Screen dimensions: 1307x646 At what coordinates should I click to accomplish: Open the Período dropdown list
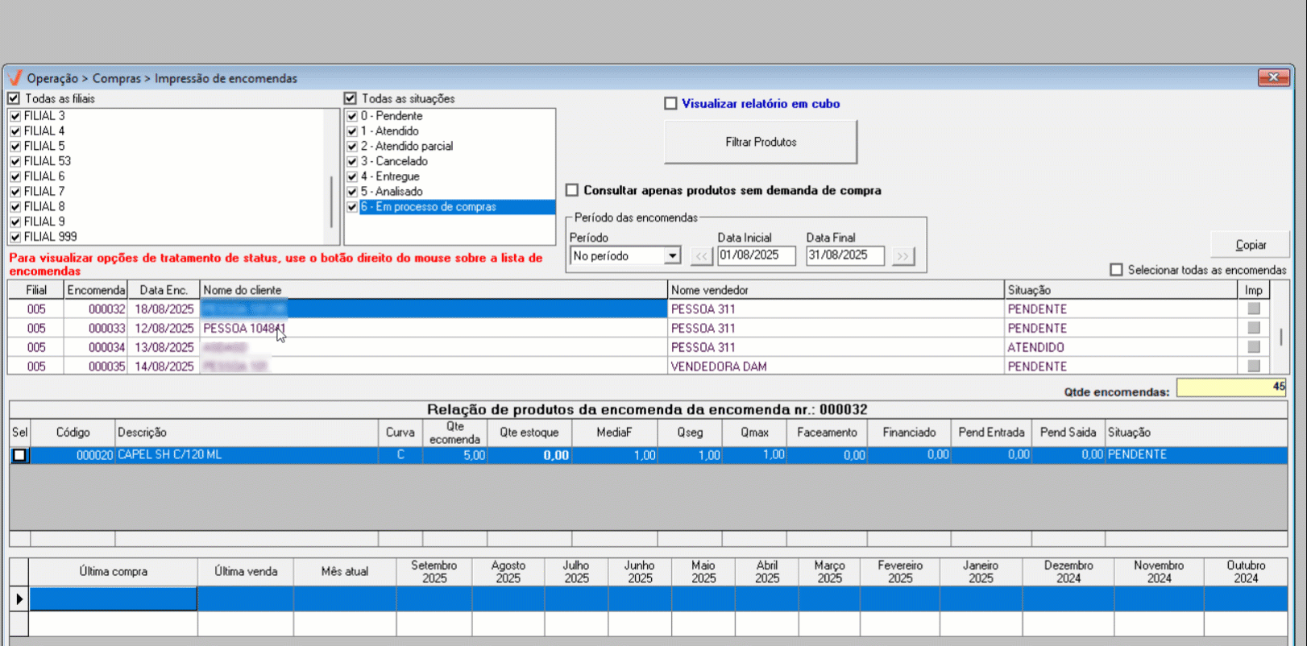672,256
